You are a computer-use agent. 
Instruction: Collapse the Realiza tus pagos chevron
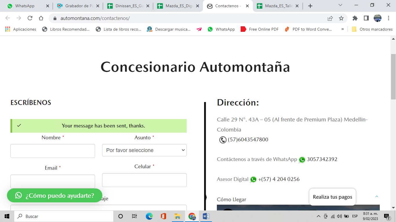[377, 197]
